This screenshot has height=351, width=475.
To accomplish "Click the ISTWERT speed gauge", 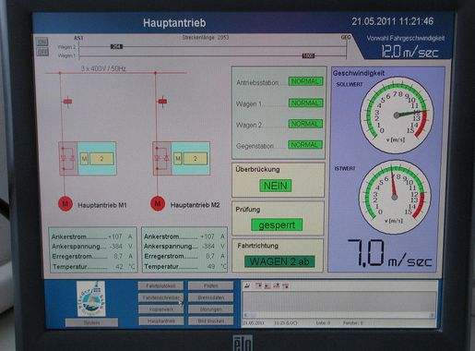I will [x=395, y=197].
